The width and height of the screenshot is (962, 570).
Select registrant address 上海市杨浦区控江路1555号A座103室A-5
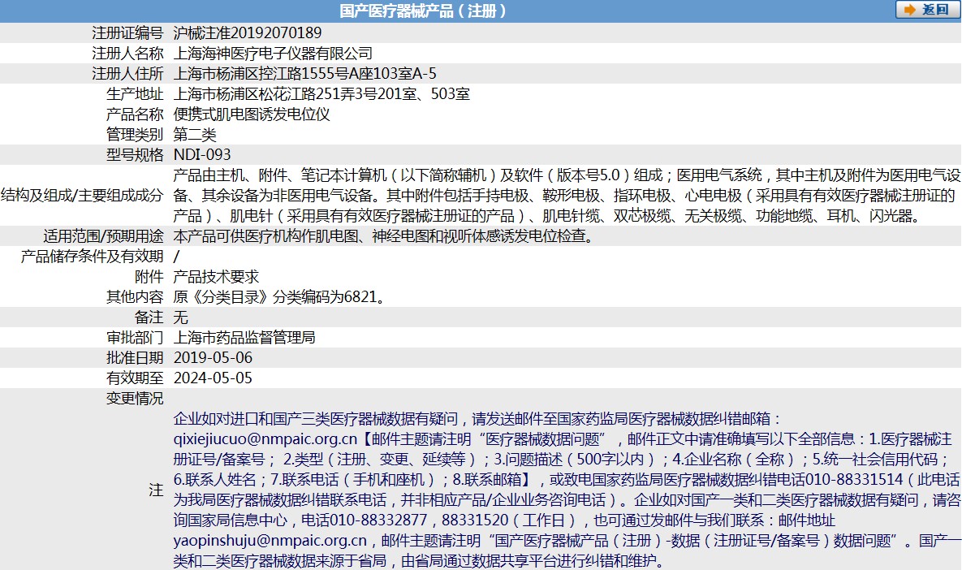click(305, 74)
